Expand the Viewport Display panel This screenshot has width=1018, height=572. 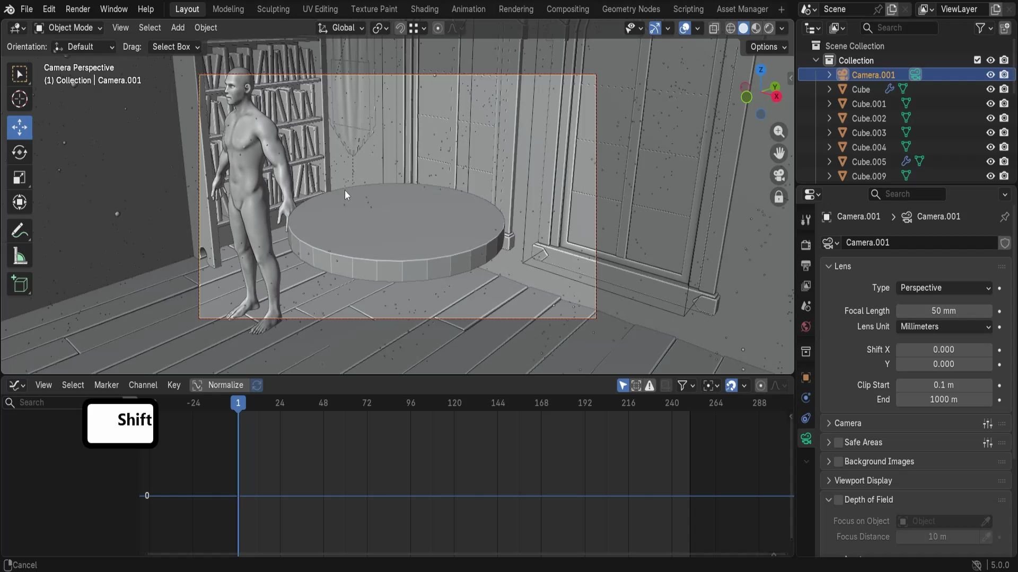click(863, 480)
